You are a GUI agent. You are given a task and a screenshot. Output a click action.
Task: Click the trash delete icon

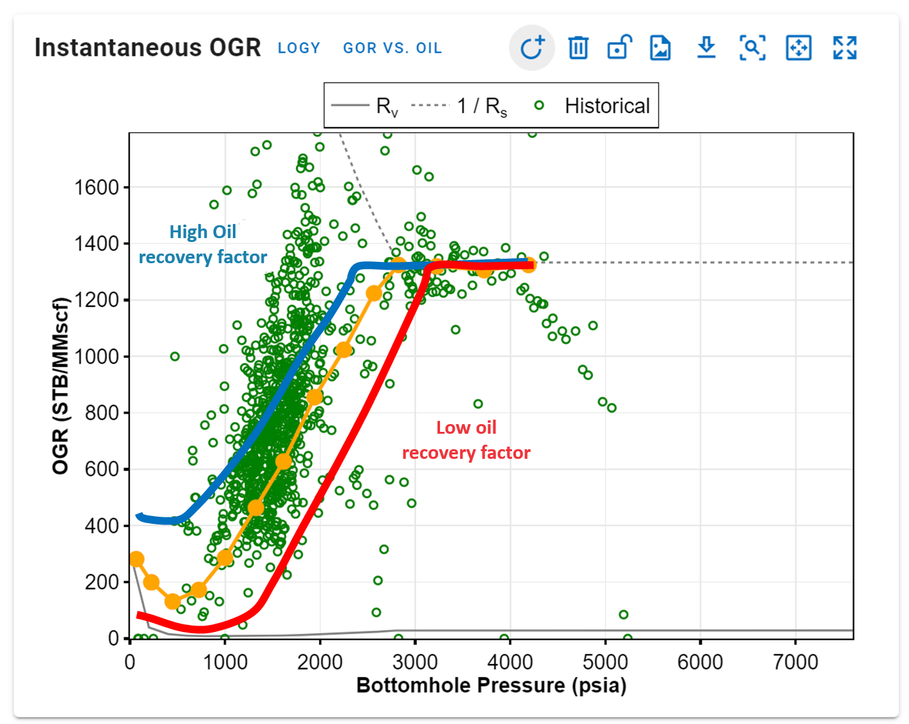tap(578, 48)
